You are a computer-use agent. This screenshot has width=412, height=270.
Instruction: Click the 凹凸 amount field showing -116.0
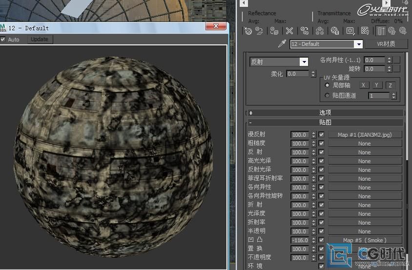pyautogui.click(x=300, y=240)
